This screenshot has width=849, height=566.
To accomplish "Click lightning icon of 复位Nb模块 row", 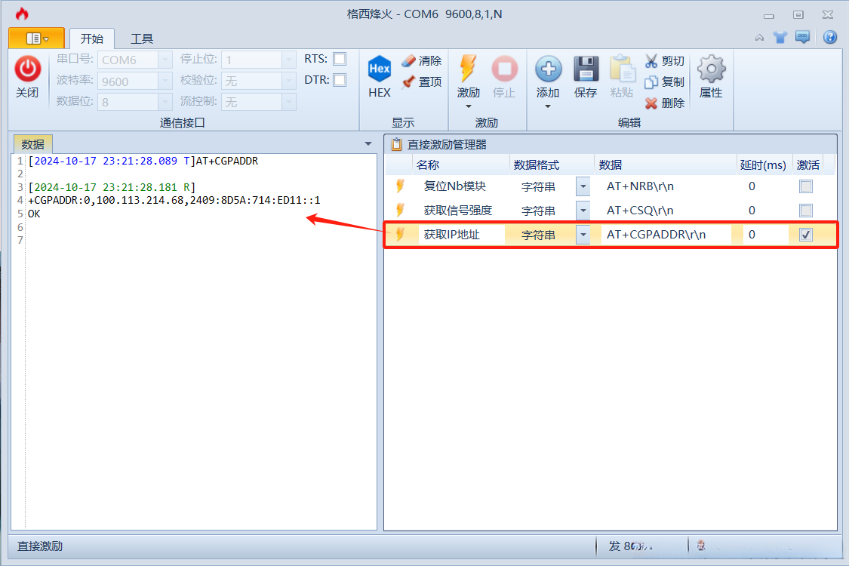I will 400,186.
